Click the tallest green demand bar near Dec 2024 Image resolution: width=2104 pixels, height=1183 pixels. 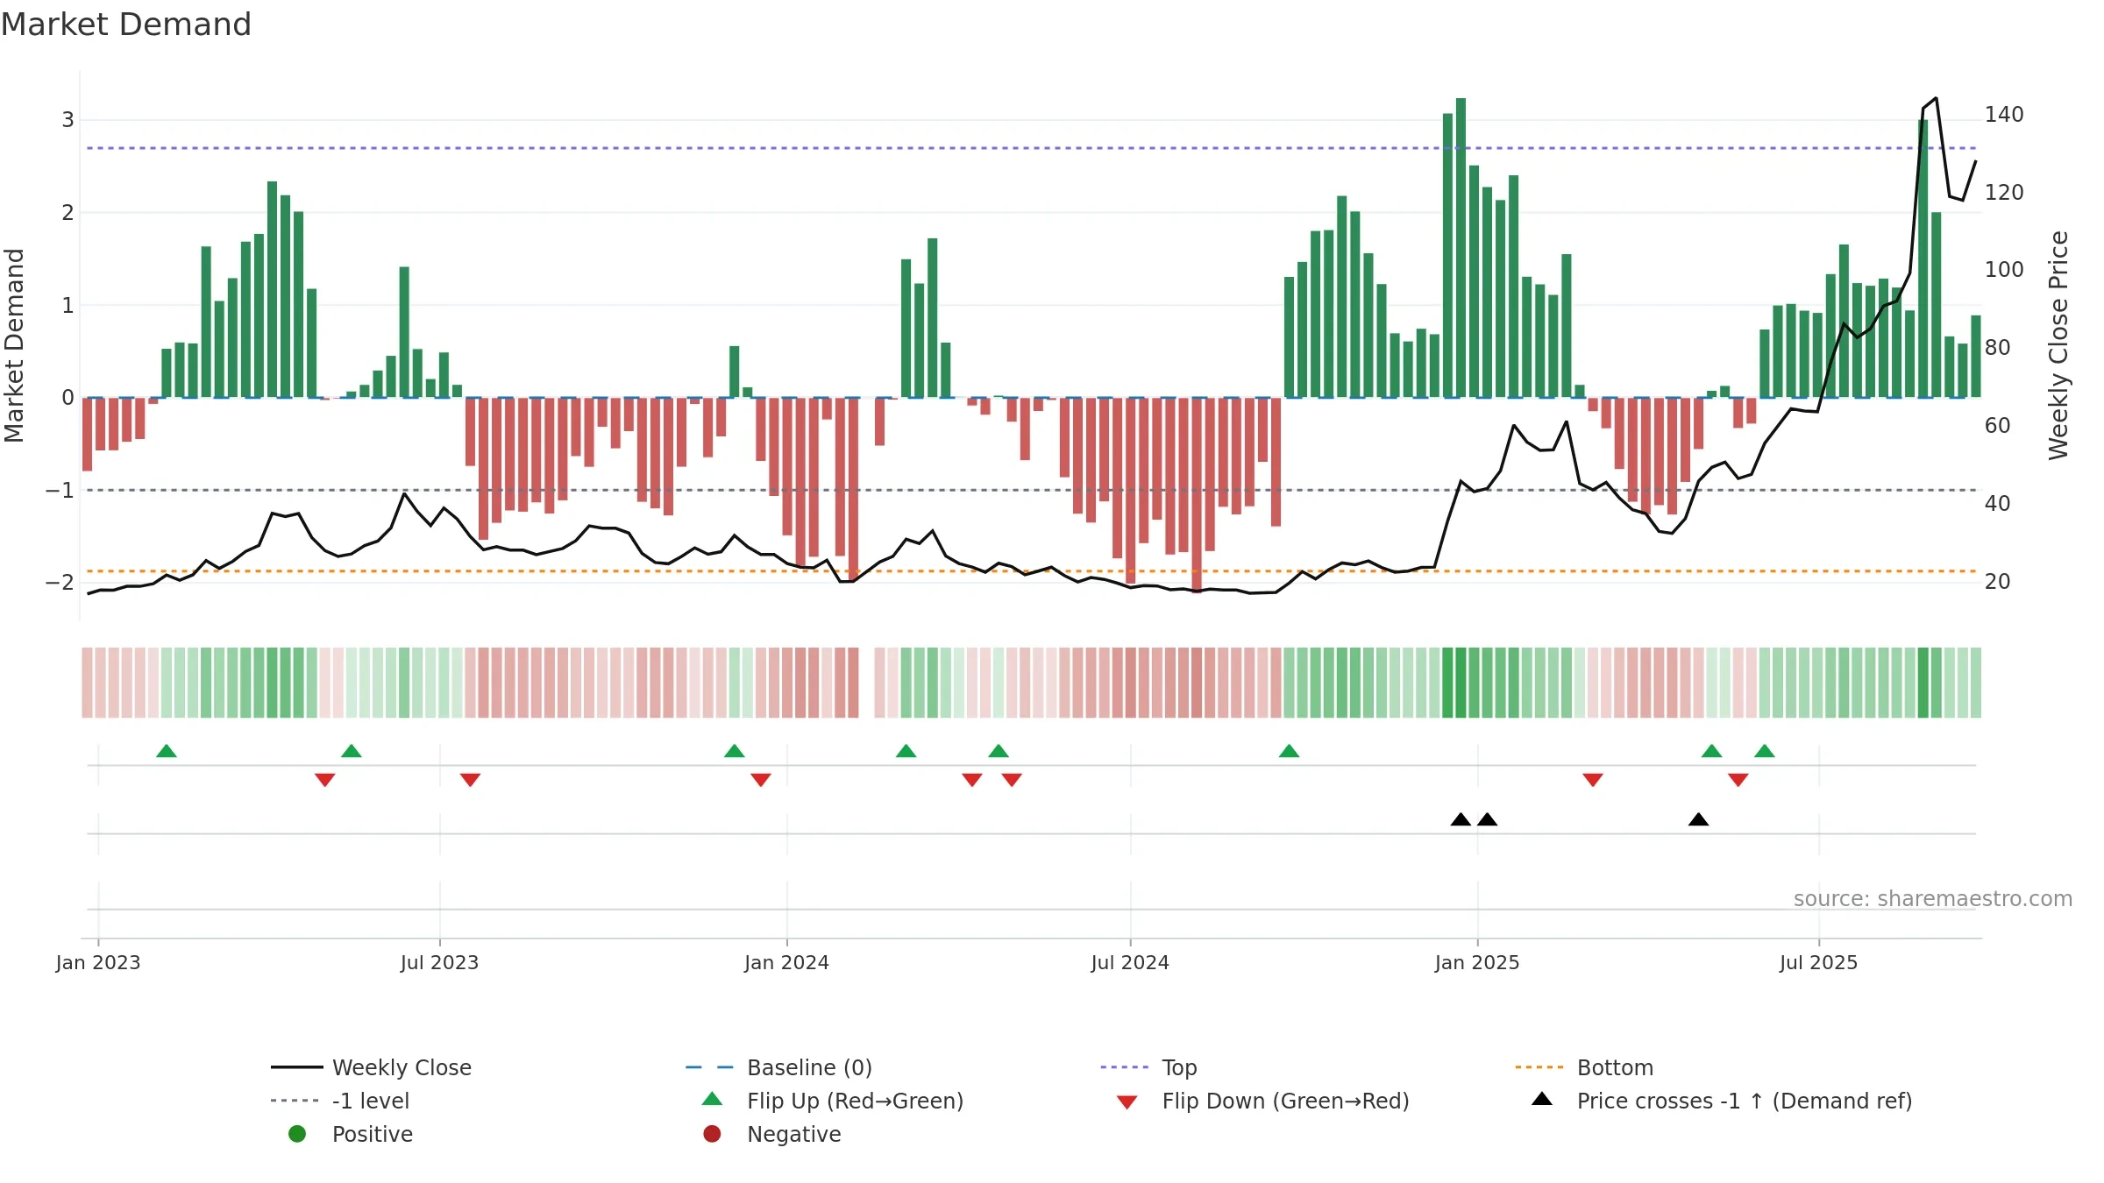1461,248
